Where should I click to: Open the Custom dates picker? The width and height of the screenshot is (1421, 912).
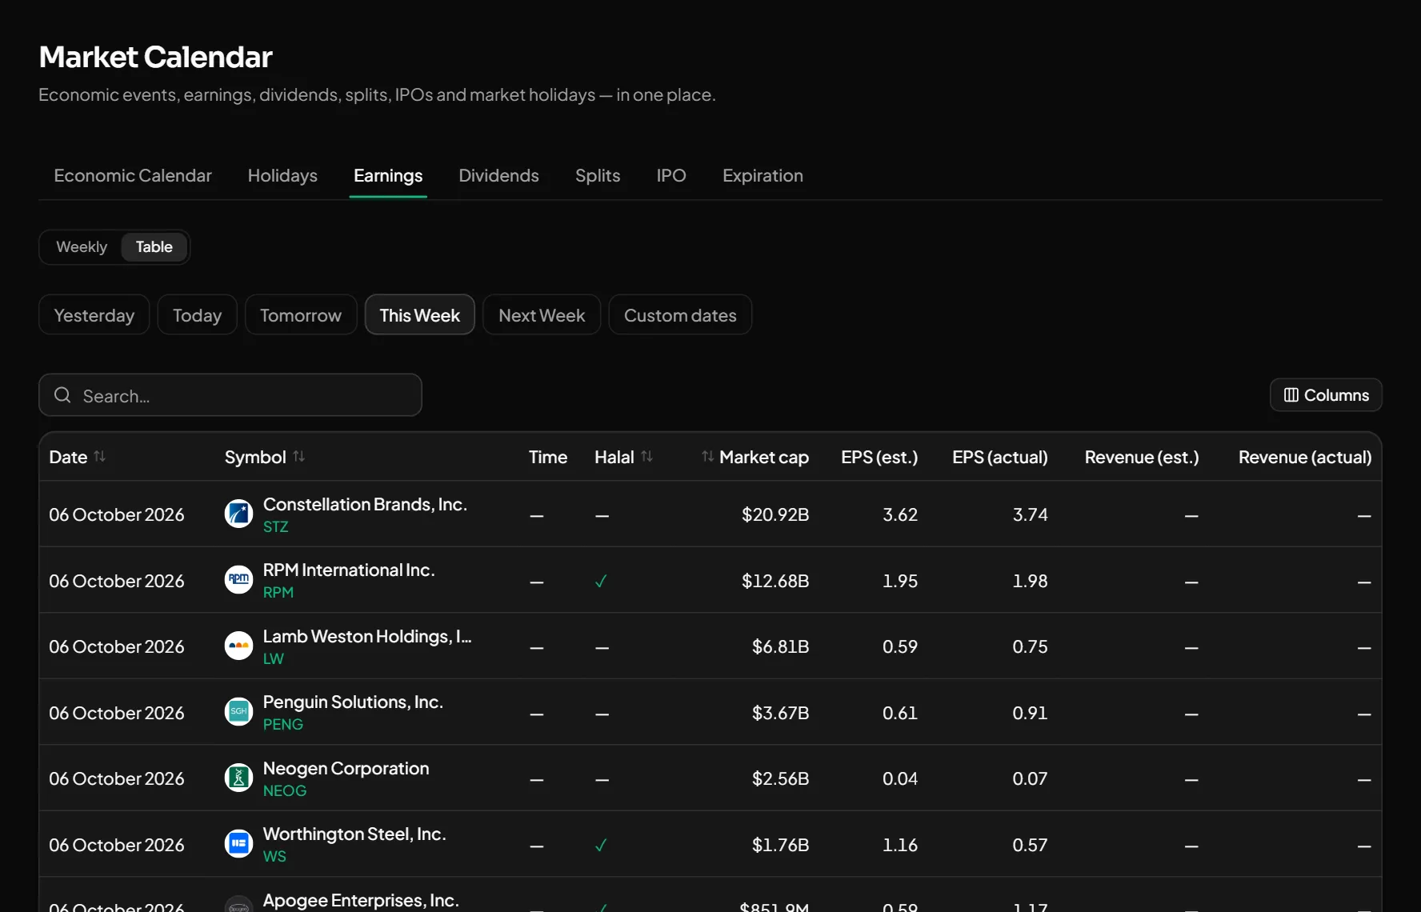pos(680,315)
